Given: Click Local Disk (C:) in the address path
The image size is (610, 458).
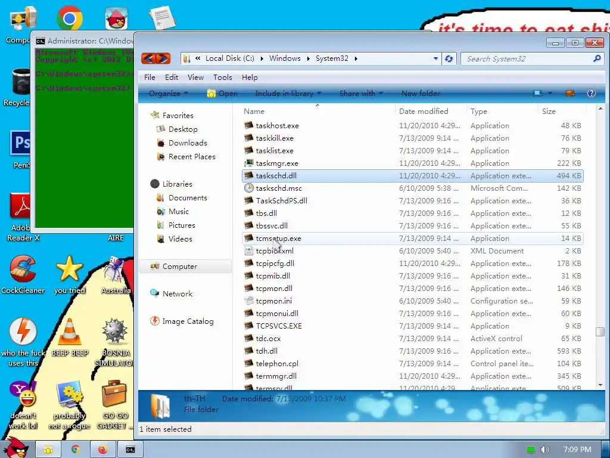Looking at the screenshot, I should coord(229,58).
